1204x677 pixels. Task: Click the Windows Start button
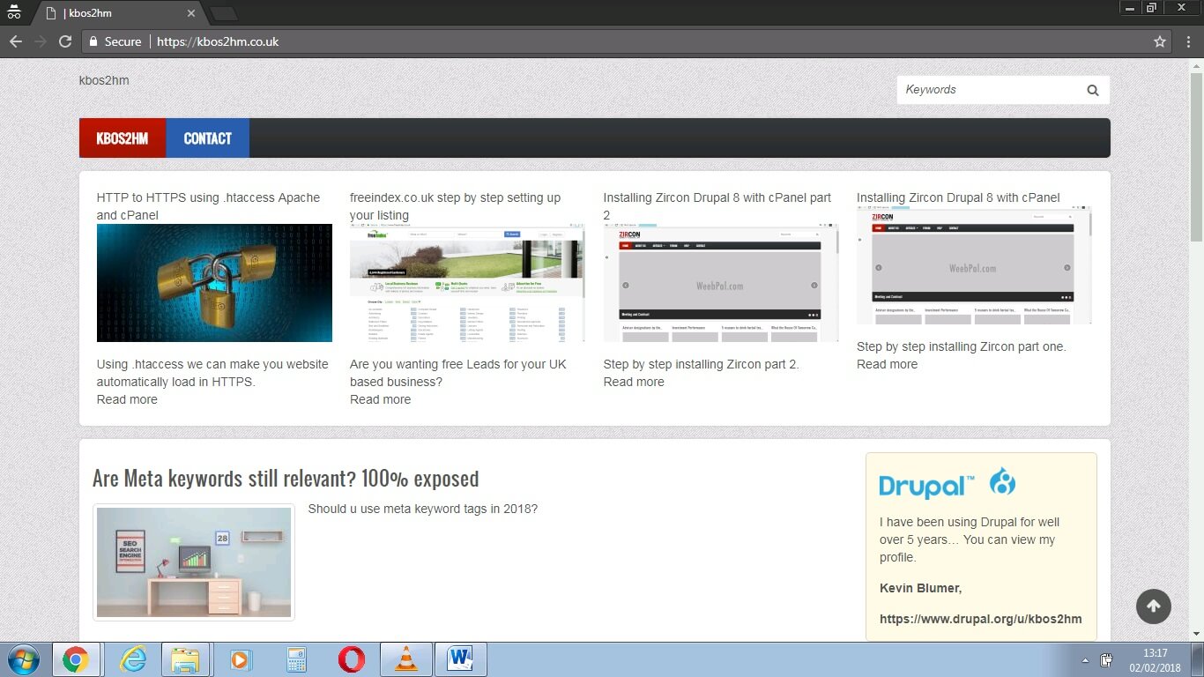[x=23, y=659]
